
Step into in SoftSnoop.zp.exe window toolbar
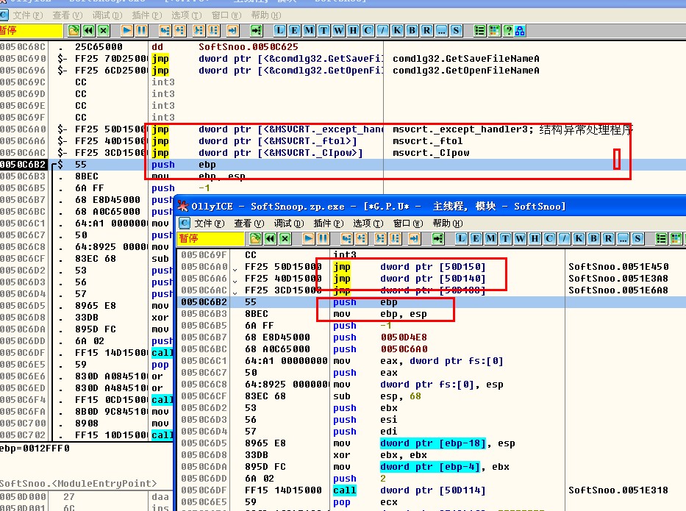point(346,238)
